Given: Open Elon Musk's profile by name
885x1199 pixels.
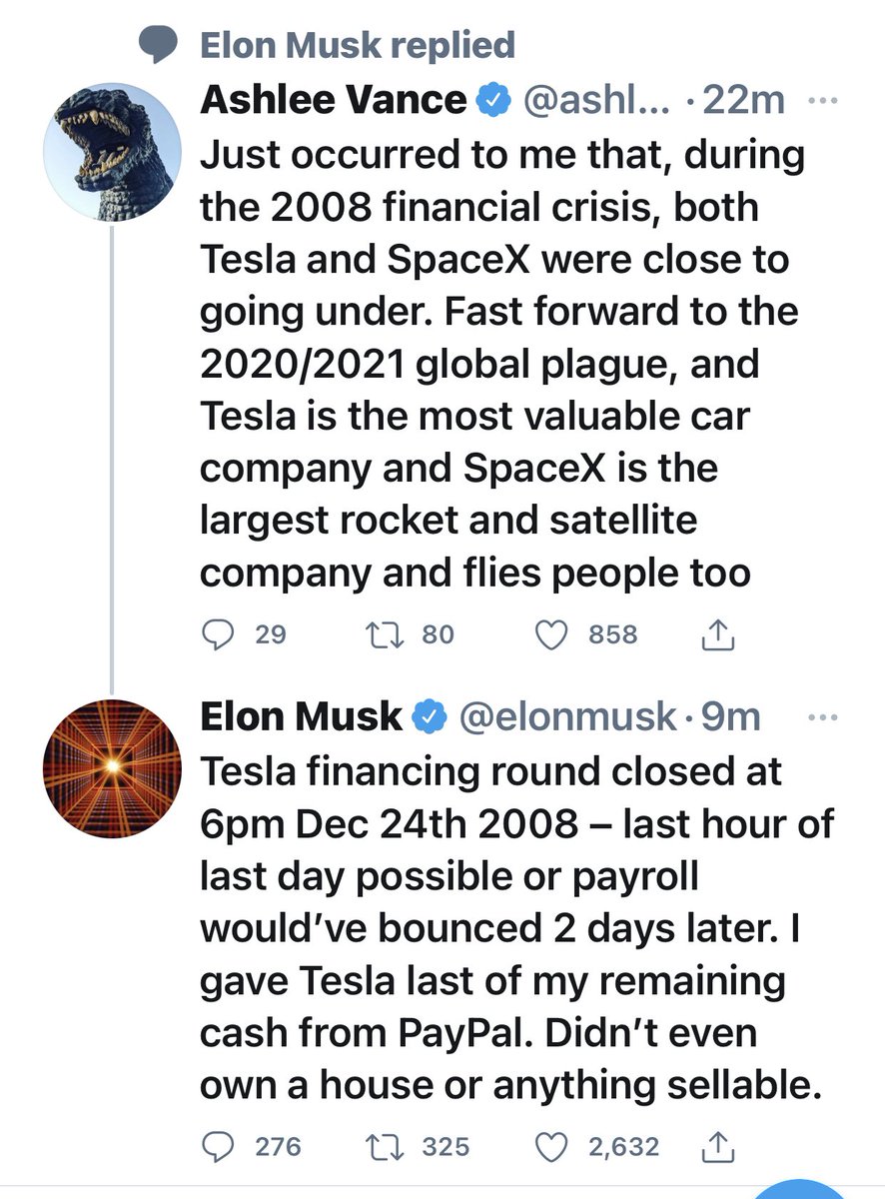Looking at the screenshot, I should pos(302,715).
